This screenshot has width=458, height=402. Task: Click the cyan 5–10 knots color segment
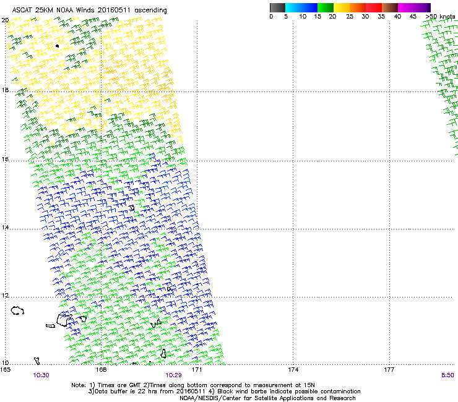tap(293, 7)
